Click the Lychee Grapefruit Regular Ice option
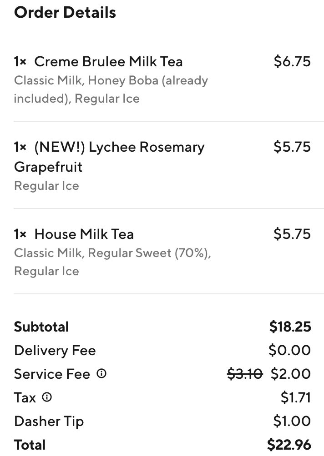The height and width of the screenshot is (456, 324). tap(46, 186)
